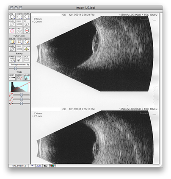Image resolution: width=171 pixels, height=179 pixels.
Task: Click the small zoom-out mountains icon at bottom
Action: [x=32, y=165]
